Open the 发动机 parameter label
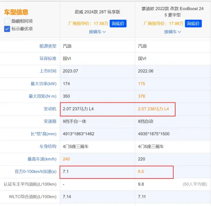The height and width of the screenshot is (206, 211). [x=50, y=109]
